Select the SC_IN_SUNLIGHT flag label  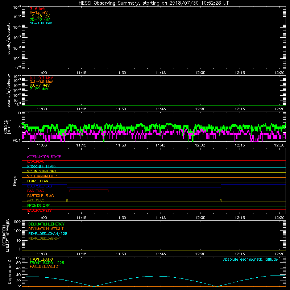point(42,171)
